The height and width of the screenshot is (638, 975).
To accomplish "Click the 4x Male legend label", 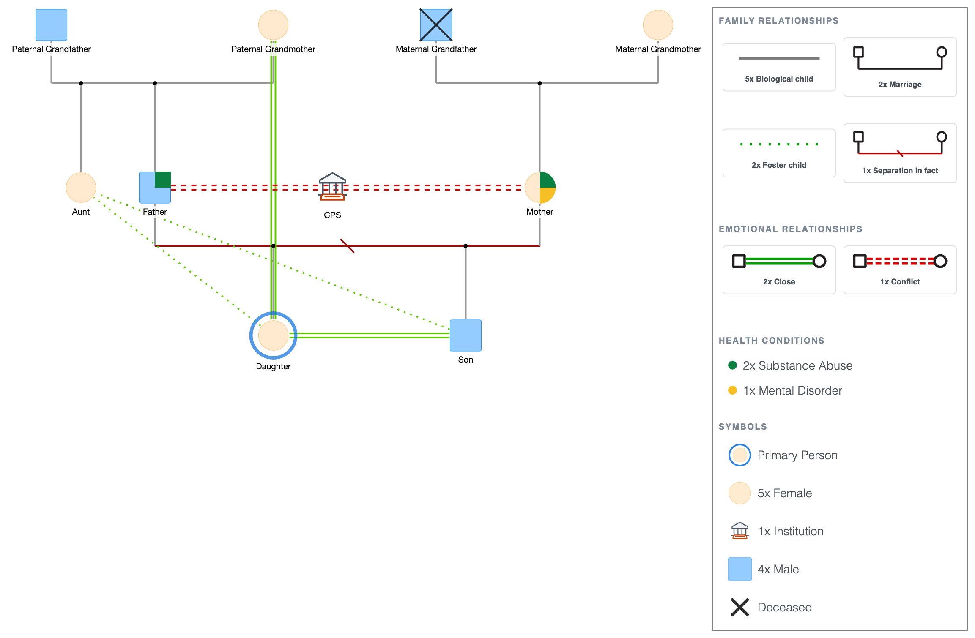I will click(778, 569).
